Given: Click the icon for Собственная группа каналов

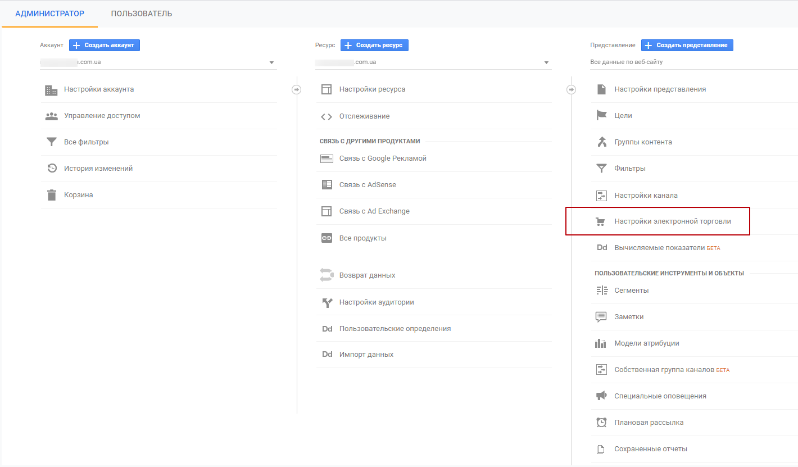Looking at the screenshot, I should (x=601, y=370).
